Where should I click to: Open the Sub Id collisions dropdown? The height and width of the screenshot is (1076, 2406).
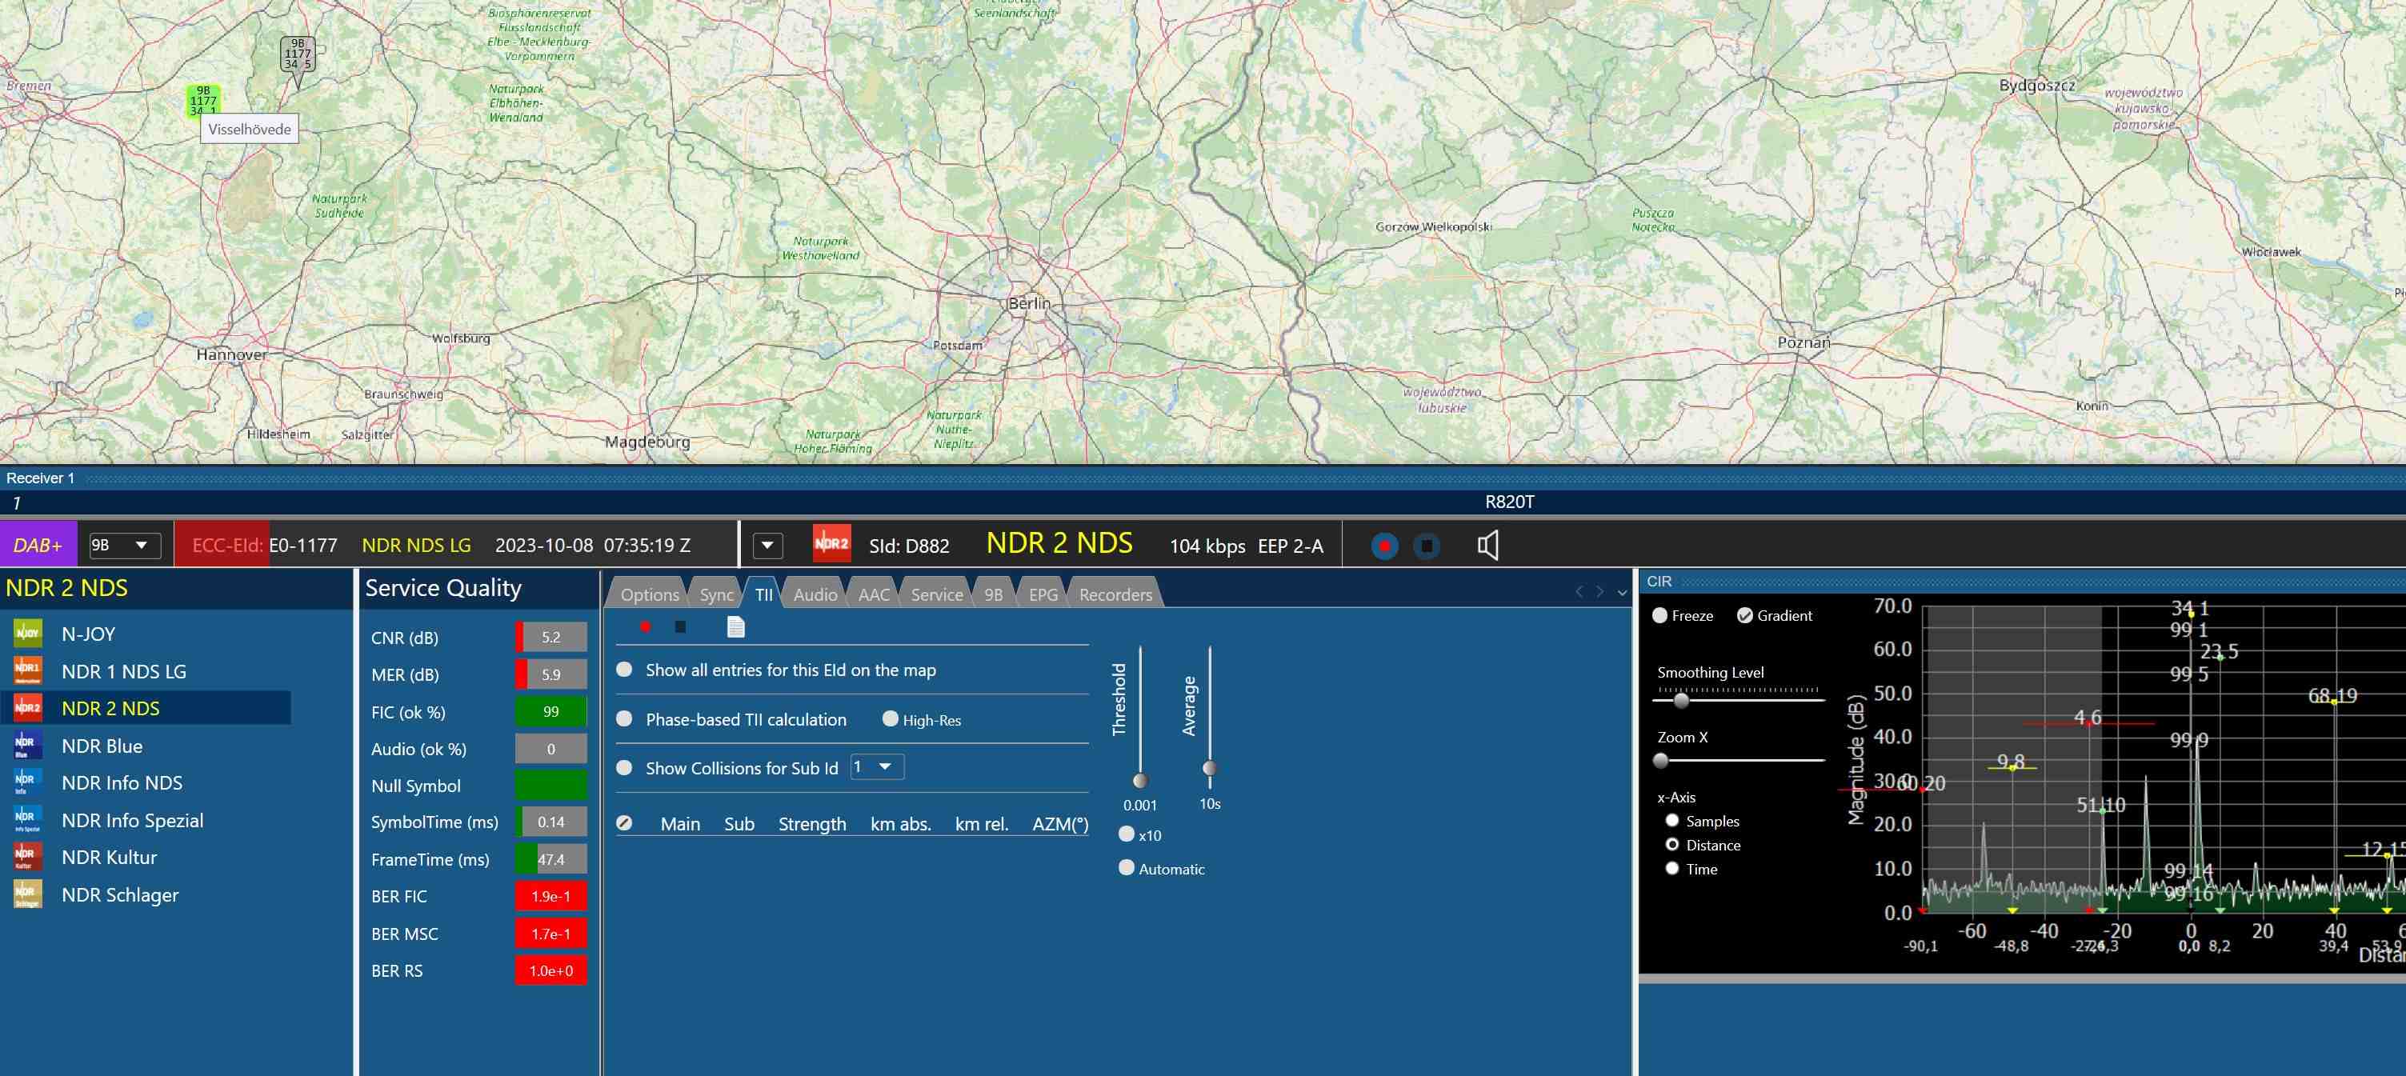click(x=877, y=767)
